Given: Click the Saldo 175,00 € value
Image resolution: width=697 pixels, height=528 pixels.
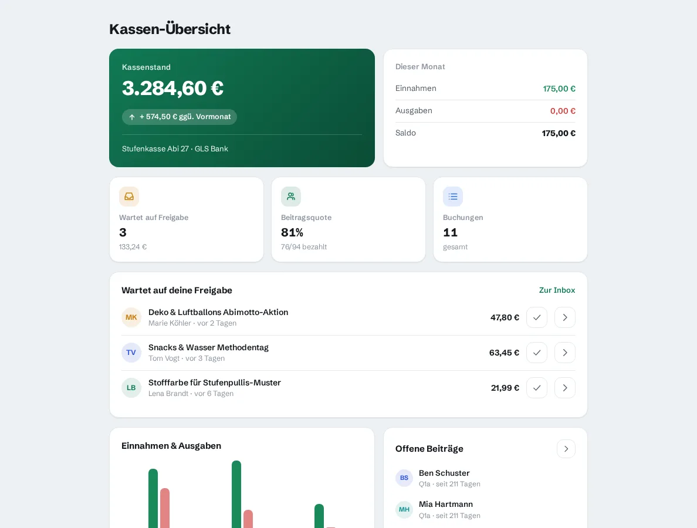Looking at the screenshot, I should (x=559, y=133).
